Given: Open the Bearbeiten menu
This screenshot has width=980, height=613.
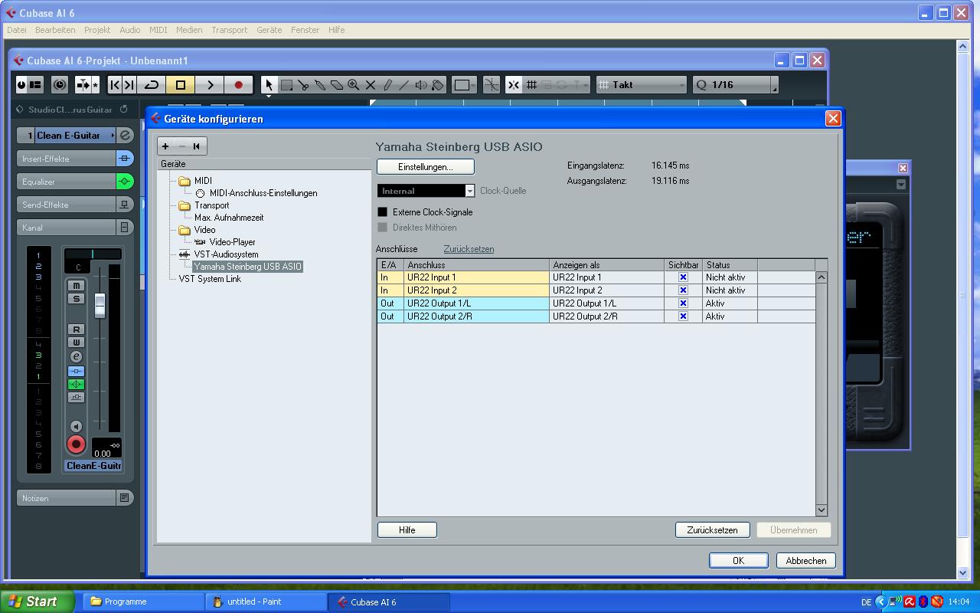Looking at the screenshot, I should click(x=55, y=30).
